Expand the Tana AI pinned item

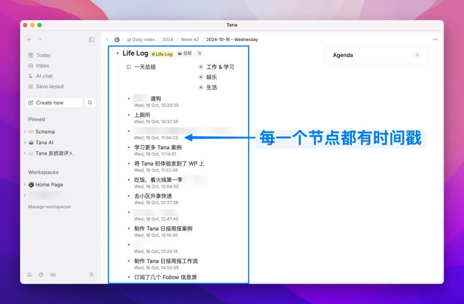click(x=24, y=143)
